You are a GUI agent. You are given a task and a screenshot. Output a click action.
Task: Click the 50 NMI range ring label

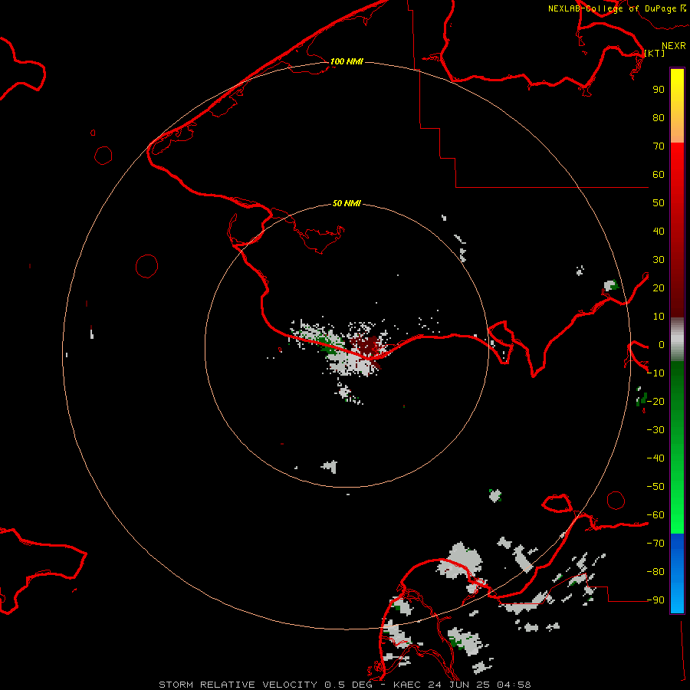pyautogui.click(x=347, y=203)
